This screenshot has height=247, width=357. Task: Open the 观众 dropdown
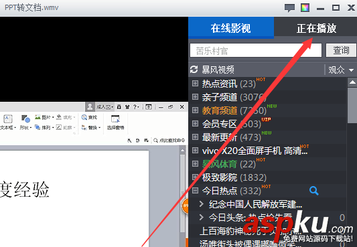(341, 70)
